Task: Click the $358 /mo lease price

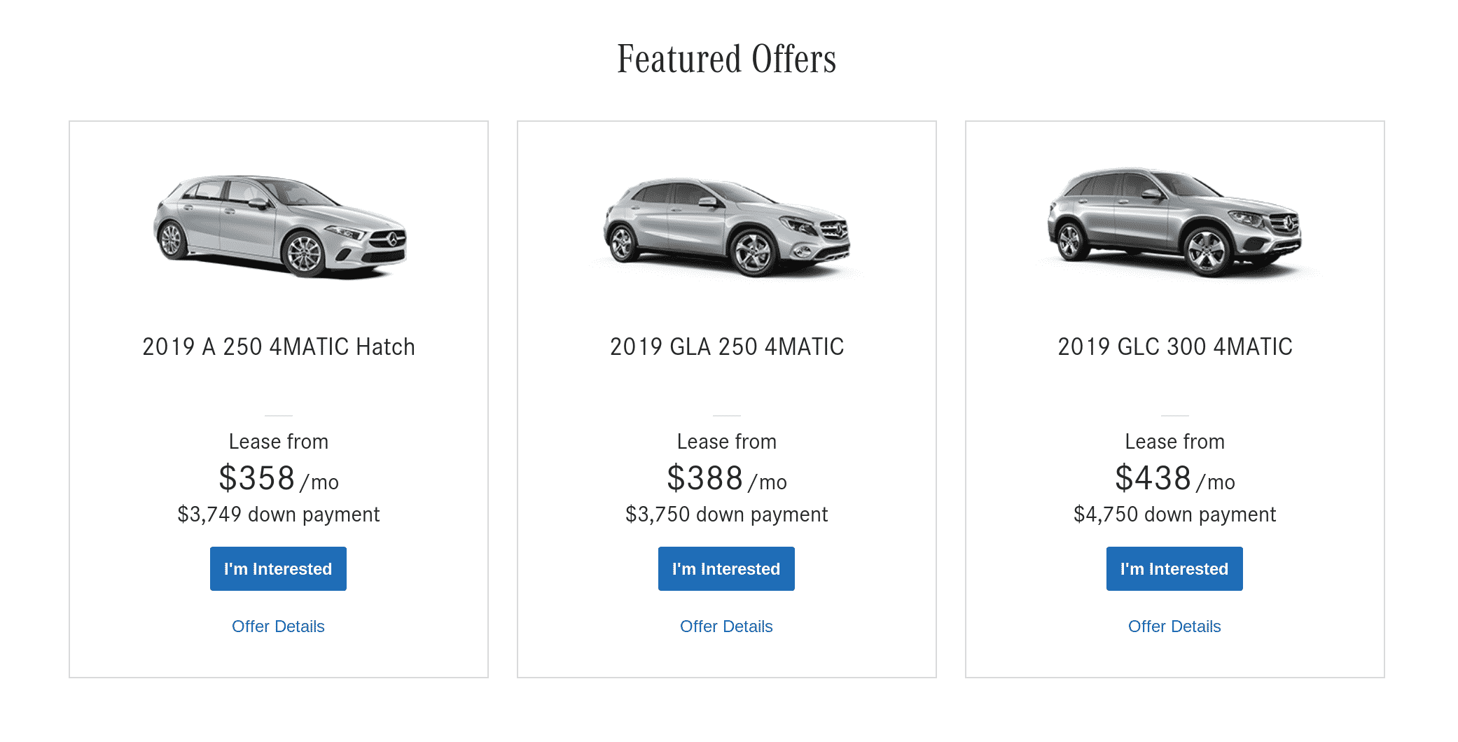Action: tap(279, 479)
